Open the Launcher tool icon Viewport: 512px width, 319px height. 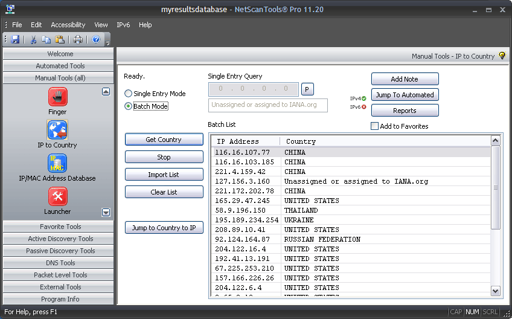pyautogui.click(x=58, y=196)
